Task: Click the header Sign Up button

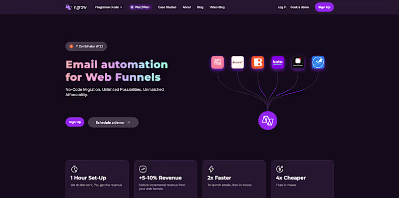Action: pos(324,7)
